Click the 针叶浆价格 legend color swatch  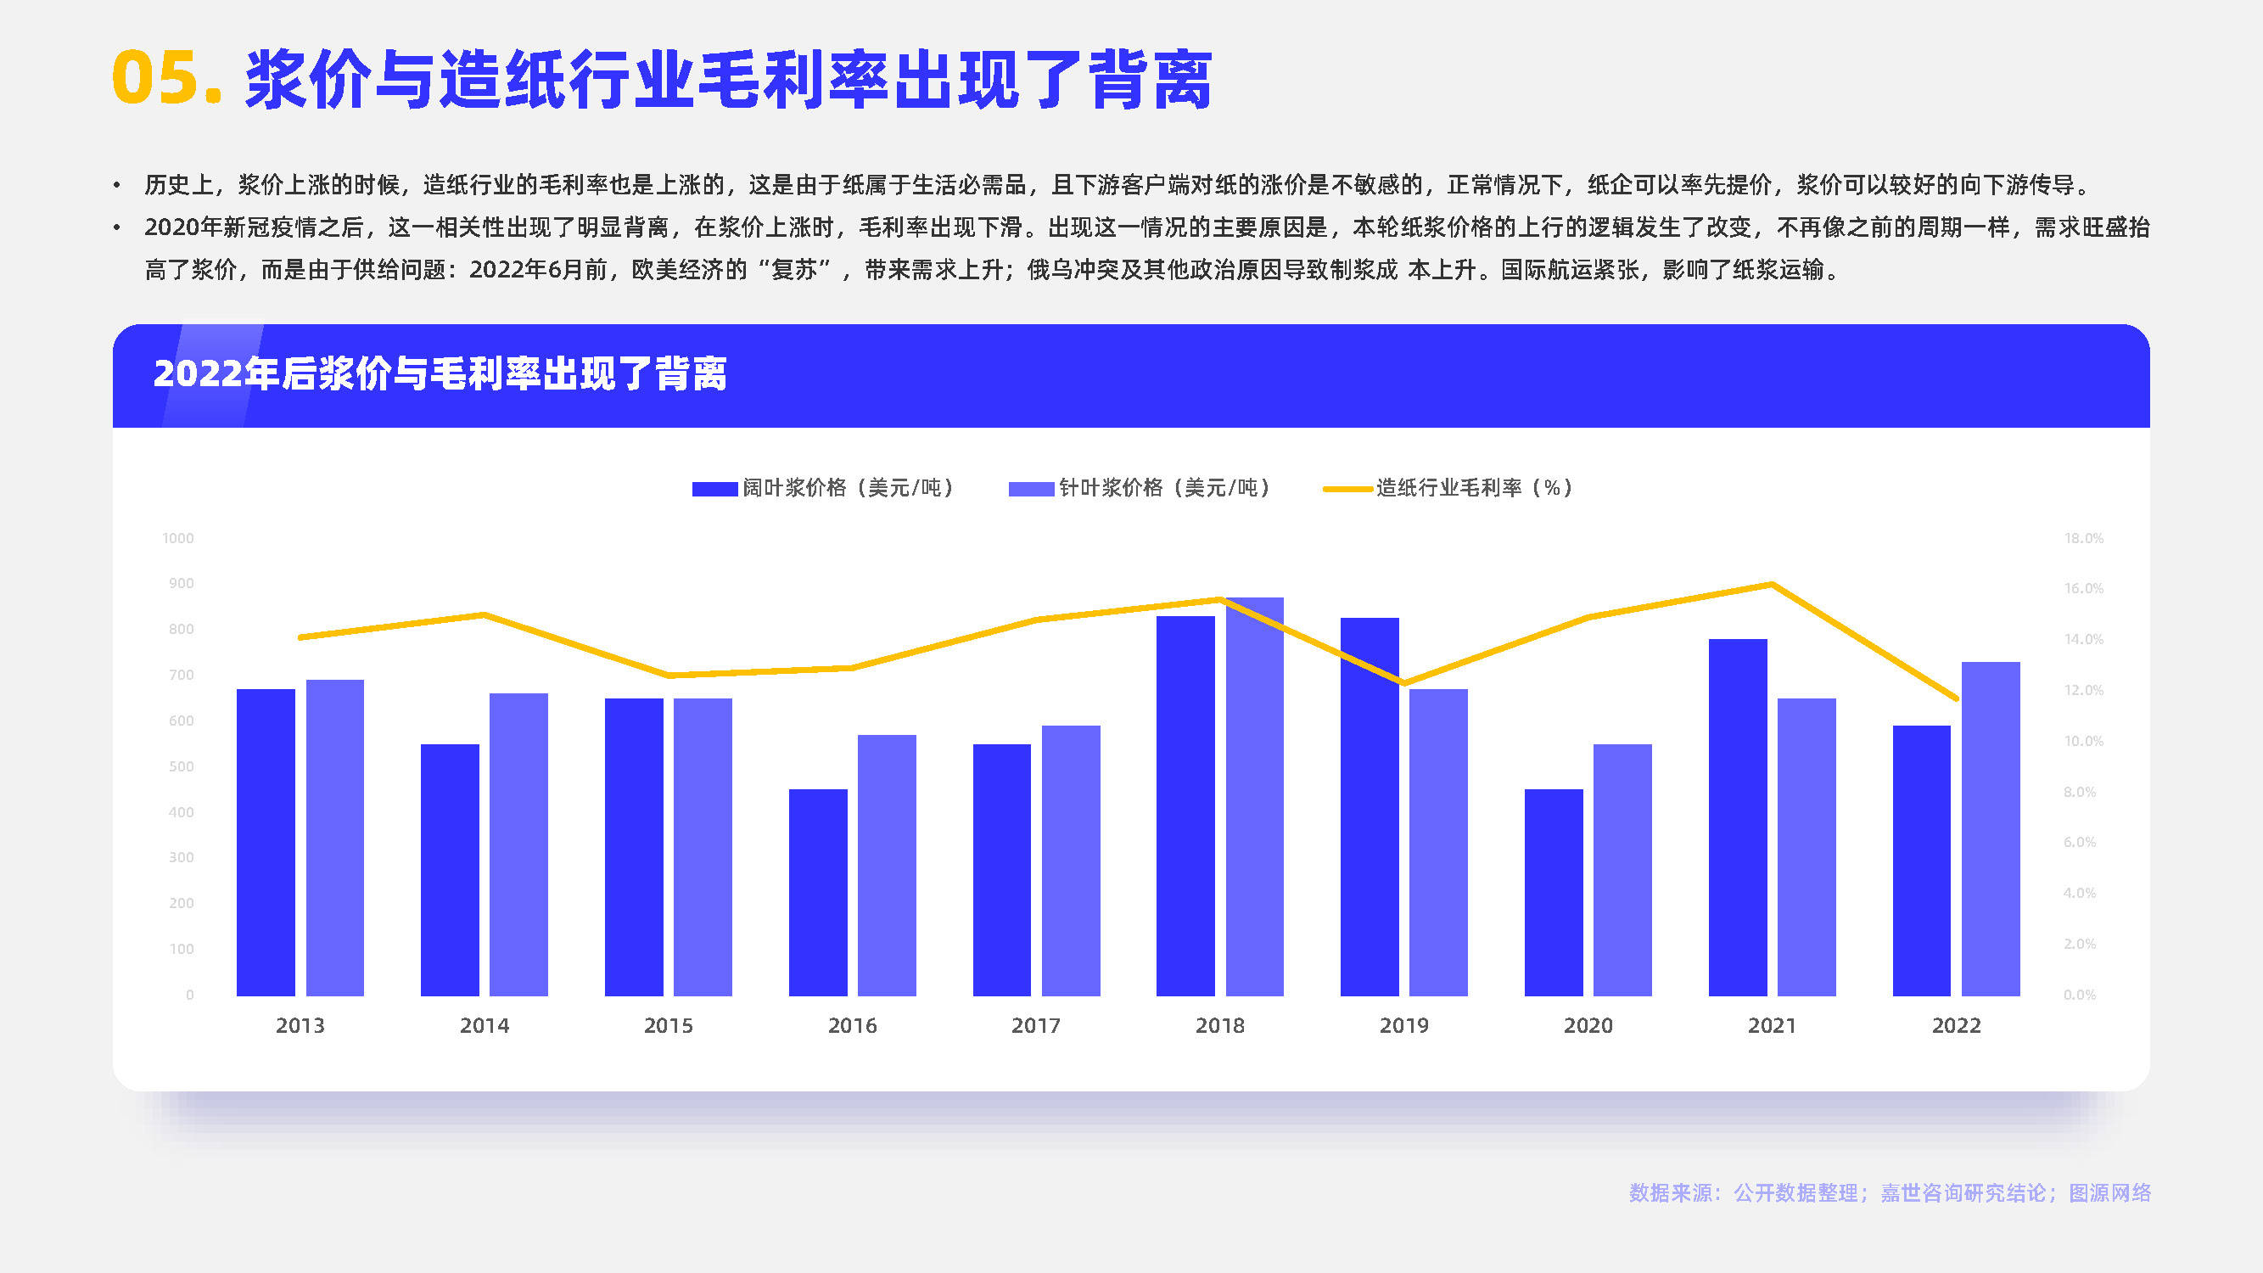pyautogui.click(x=1031, y=490)
